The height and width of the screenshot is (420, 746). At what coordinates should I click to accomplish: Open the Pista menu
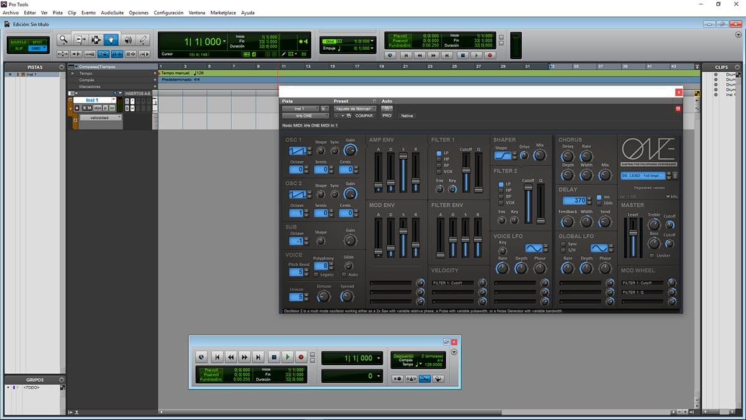coord(58,12)
